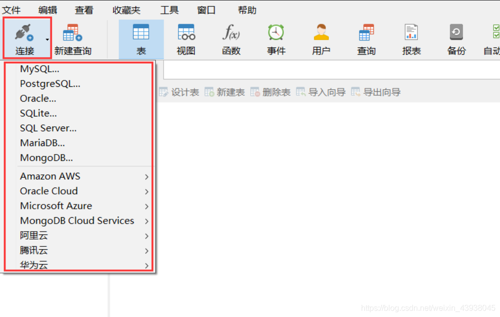This screenshot has width=500, height=317.
Task: Choose SQLite... connection type
Action: click(79, 113)
